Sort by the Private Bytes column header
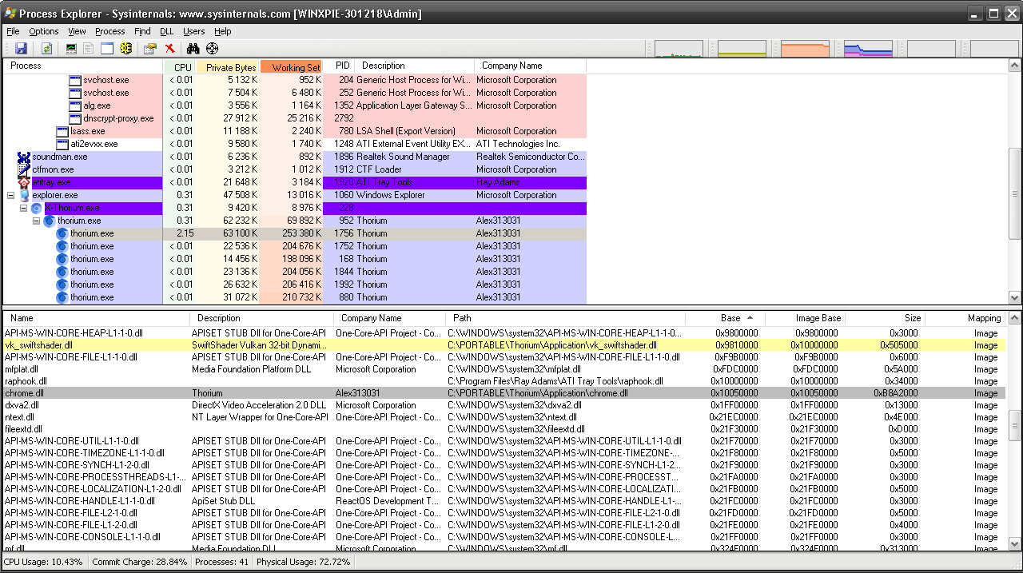 point(229,67)
